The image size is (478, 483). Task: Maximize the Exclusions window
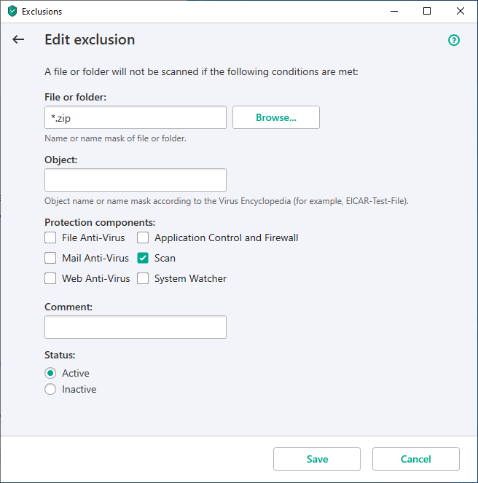[427, 12]
